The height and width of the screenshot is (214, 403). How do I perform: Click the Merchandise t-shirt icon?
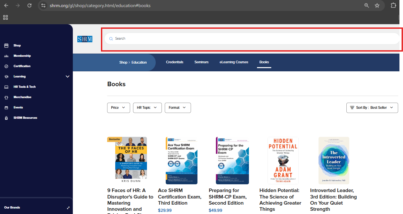pyautogui.click(x=6, y=97)
